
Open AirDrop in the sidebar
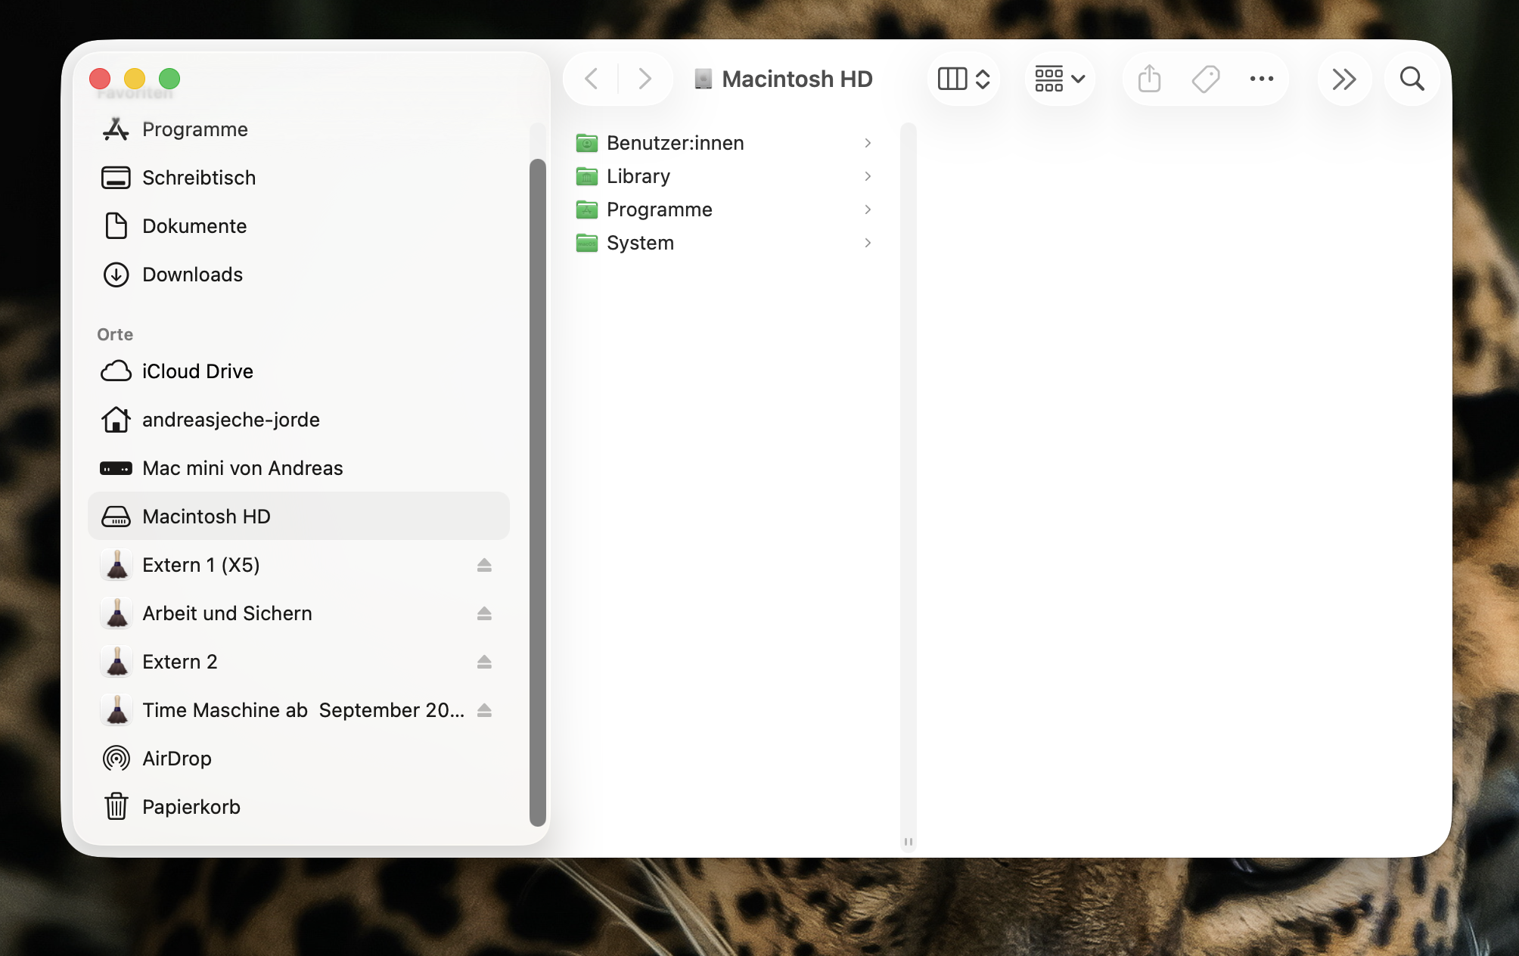tap(176, 759)
